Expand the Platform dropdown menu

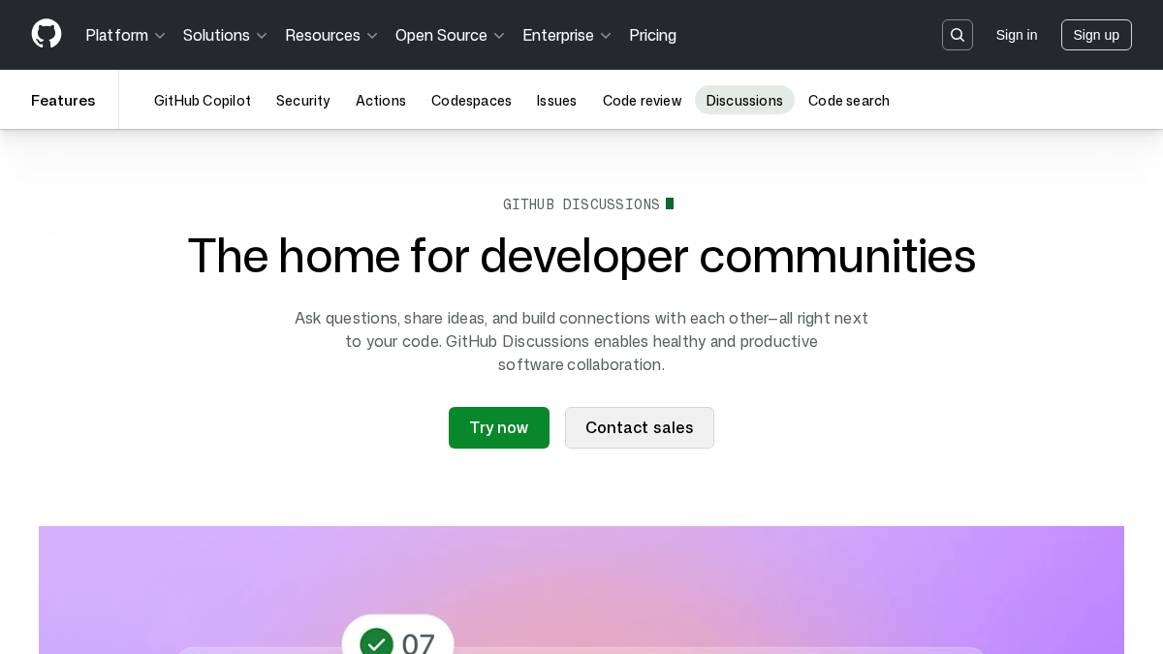point(126,35)
